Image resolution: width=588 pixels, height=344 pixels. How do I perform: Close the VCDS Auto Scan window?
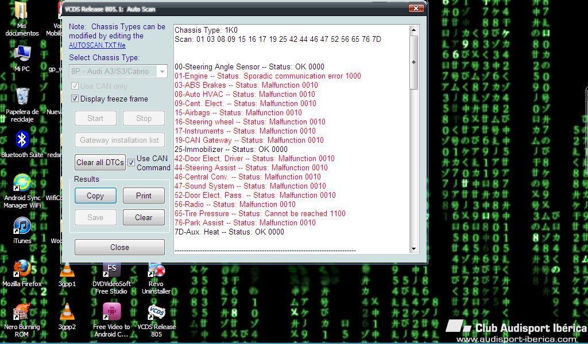[x=416, y=8]
